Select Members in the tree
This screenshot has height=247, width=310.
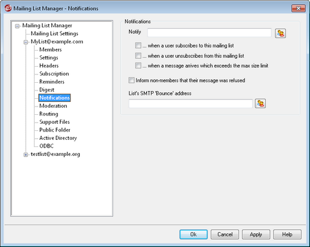coord(51,49)
